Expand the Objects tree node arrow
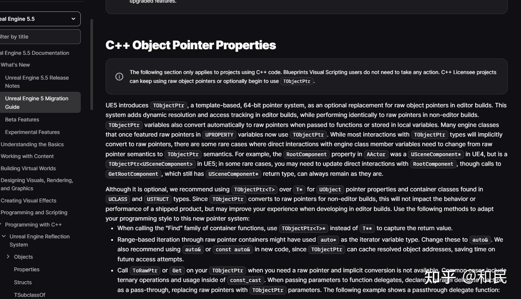This screenshot has height=299, width=521. pos(8,256)
